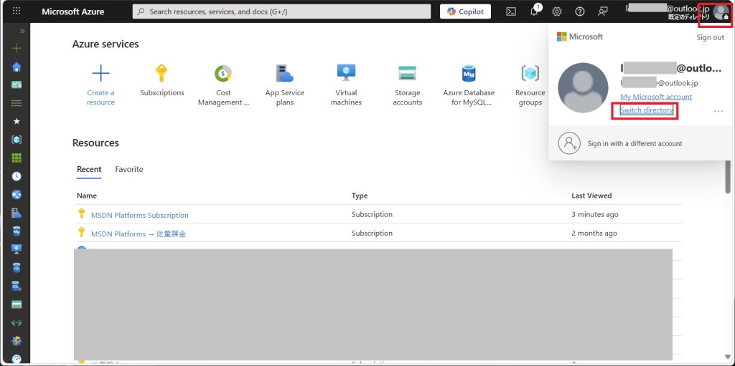Image resolution: width=735 pixels, height=366 pixels.
Task: Open the notifications bell
Action: pyautogui.click(x=534, y=11)
